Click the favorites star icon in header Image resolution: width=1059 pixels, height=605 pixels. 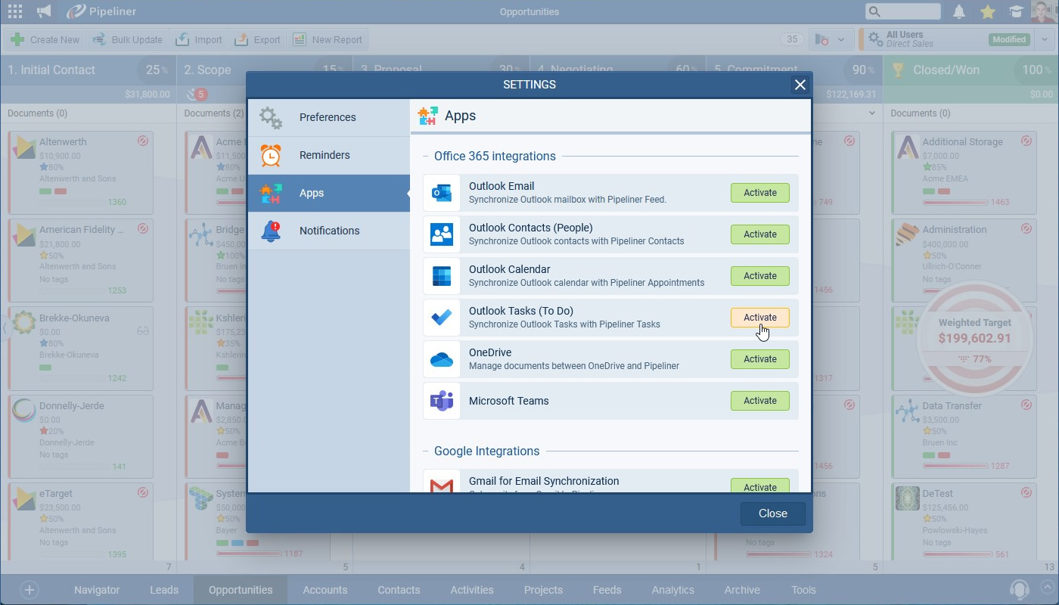(987, 11)
